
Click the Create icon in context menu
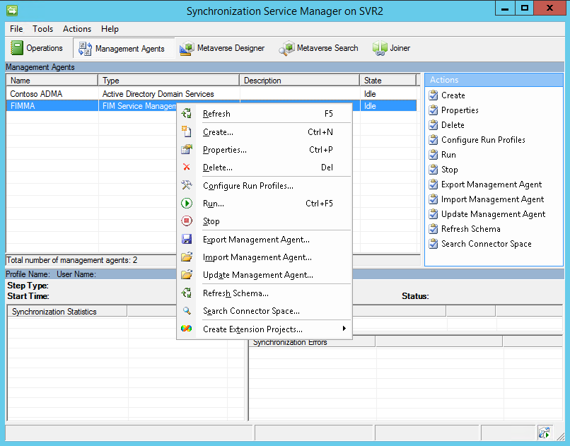pos(187,131)
